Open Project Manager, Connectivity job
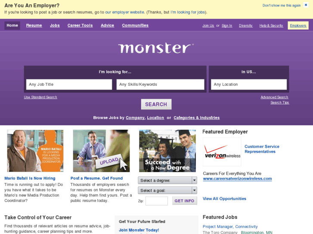The image size is (313, 234). click(230, 227)
